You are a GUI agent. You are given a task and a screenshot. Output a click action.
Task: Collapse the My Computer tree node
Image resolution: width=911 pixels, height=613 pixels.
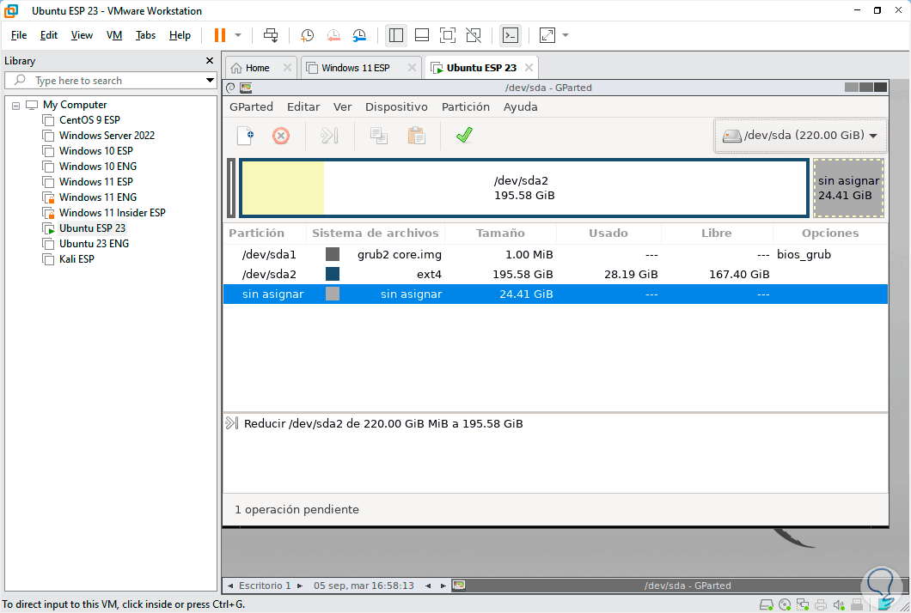pos(15,106)
